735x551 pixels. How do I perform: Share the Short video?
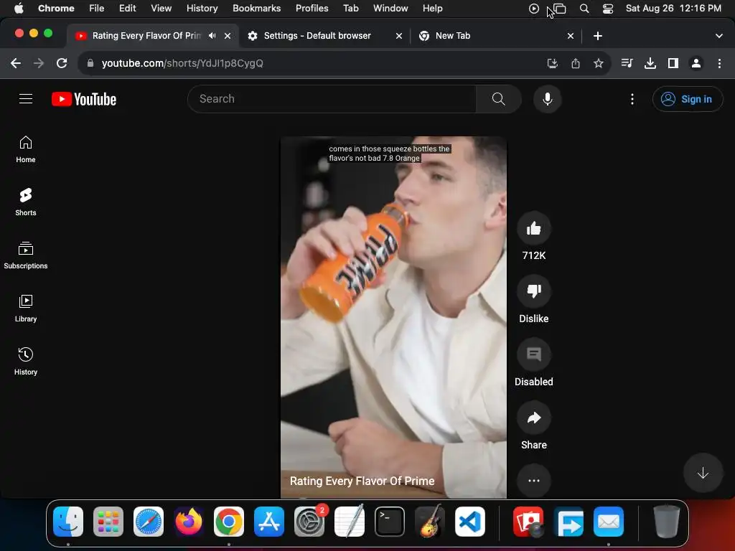point(533,418)
